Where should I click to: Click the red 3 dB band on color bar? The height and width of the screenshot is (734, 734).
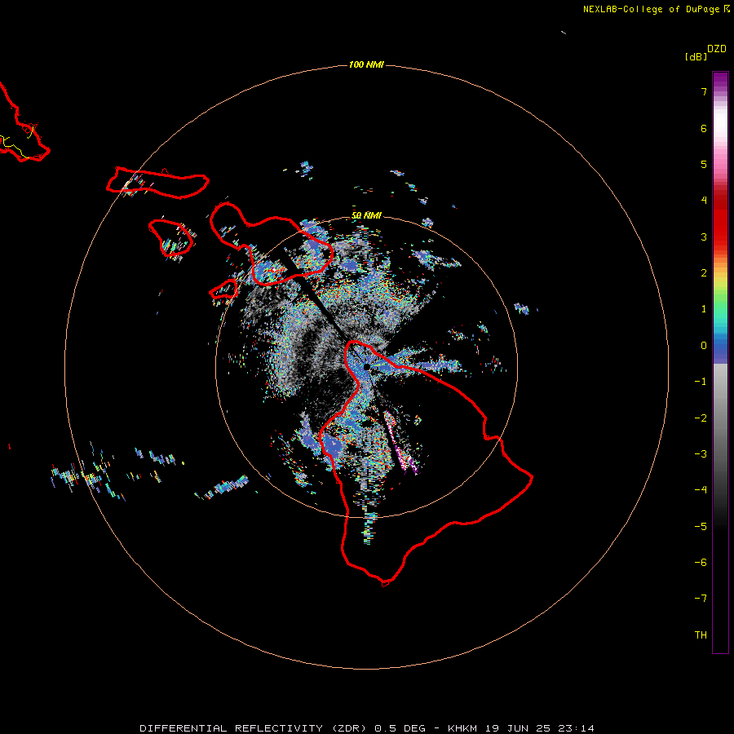[x=720, y=234]
